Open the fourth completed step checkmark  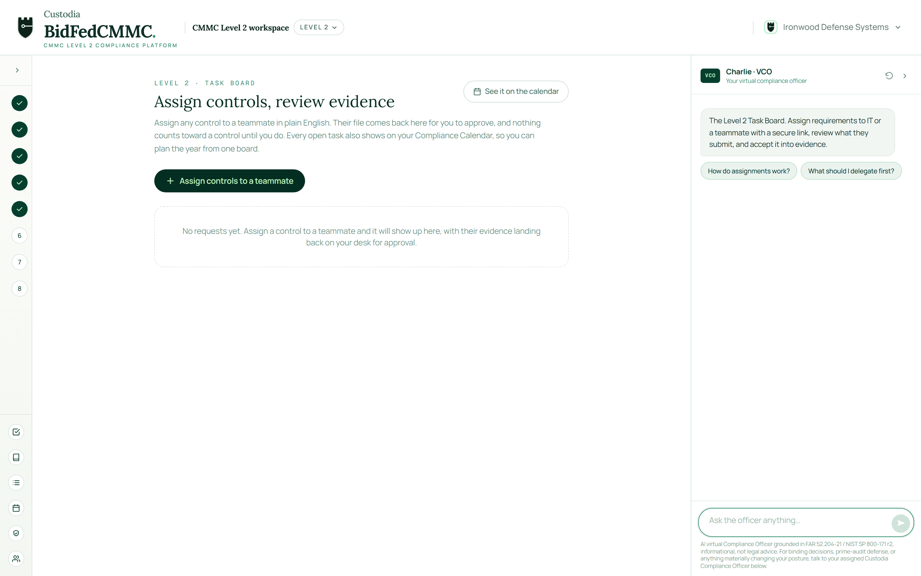[x=19, y=183]
